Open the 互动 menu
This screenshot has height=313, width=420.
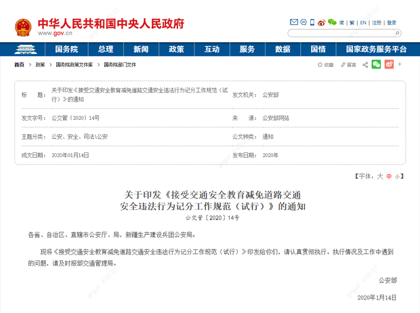tap(212, 49)
